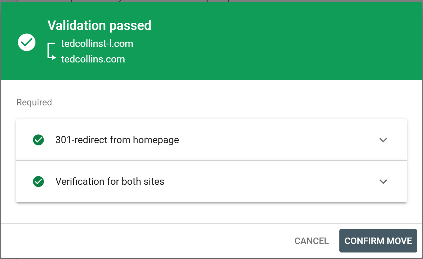Viewport: 423px width, 259px height.
Task: Expand the 301-redirect from homepage chevron
Action: (383, 140)
